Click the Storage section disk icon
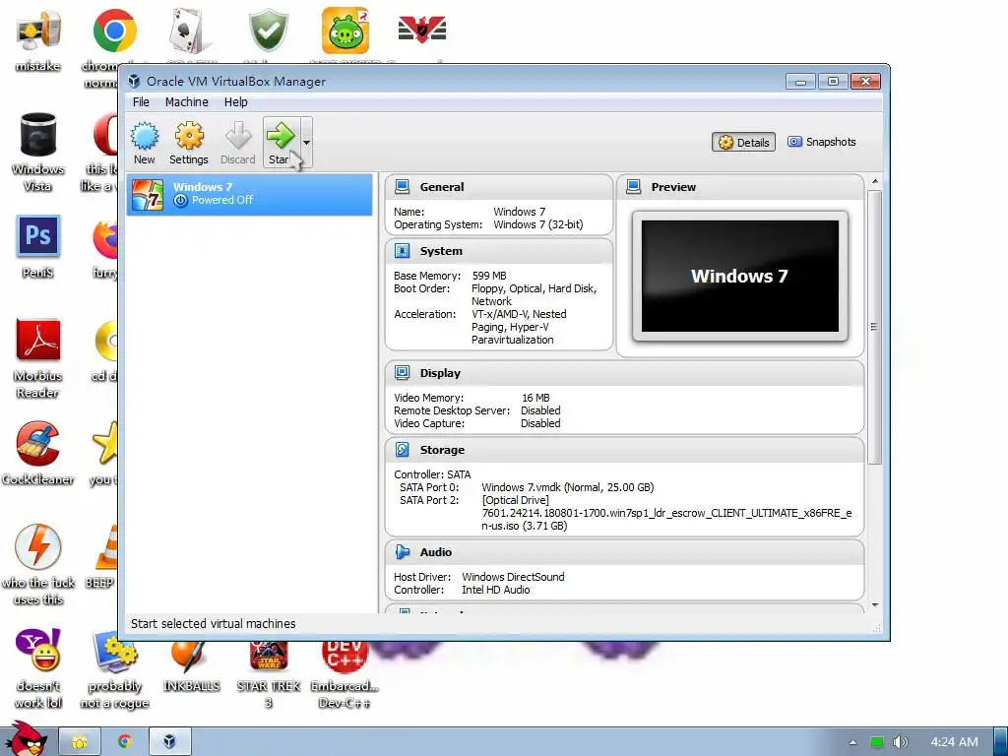This screenshot has width=1008, height=756. 403,449
